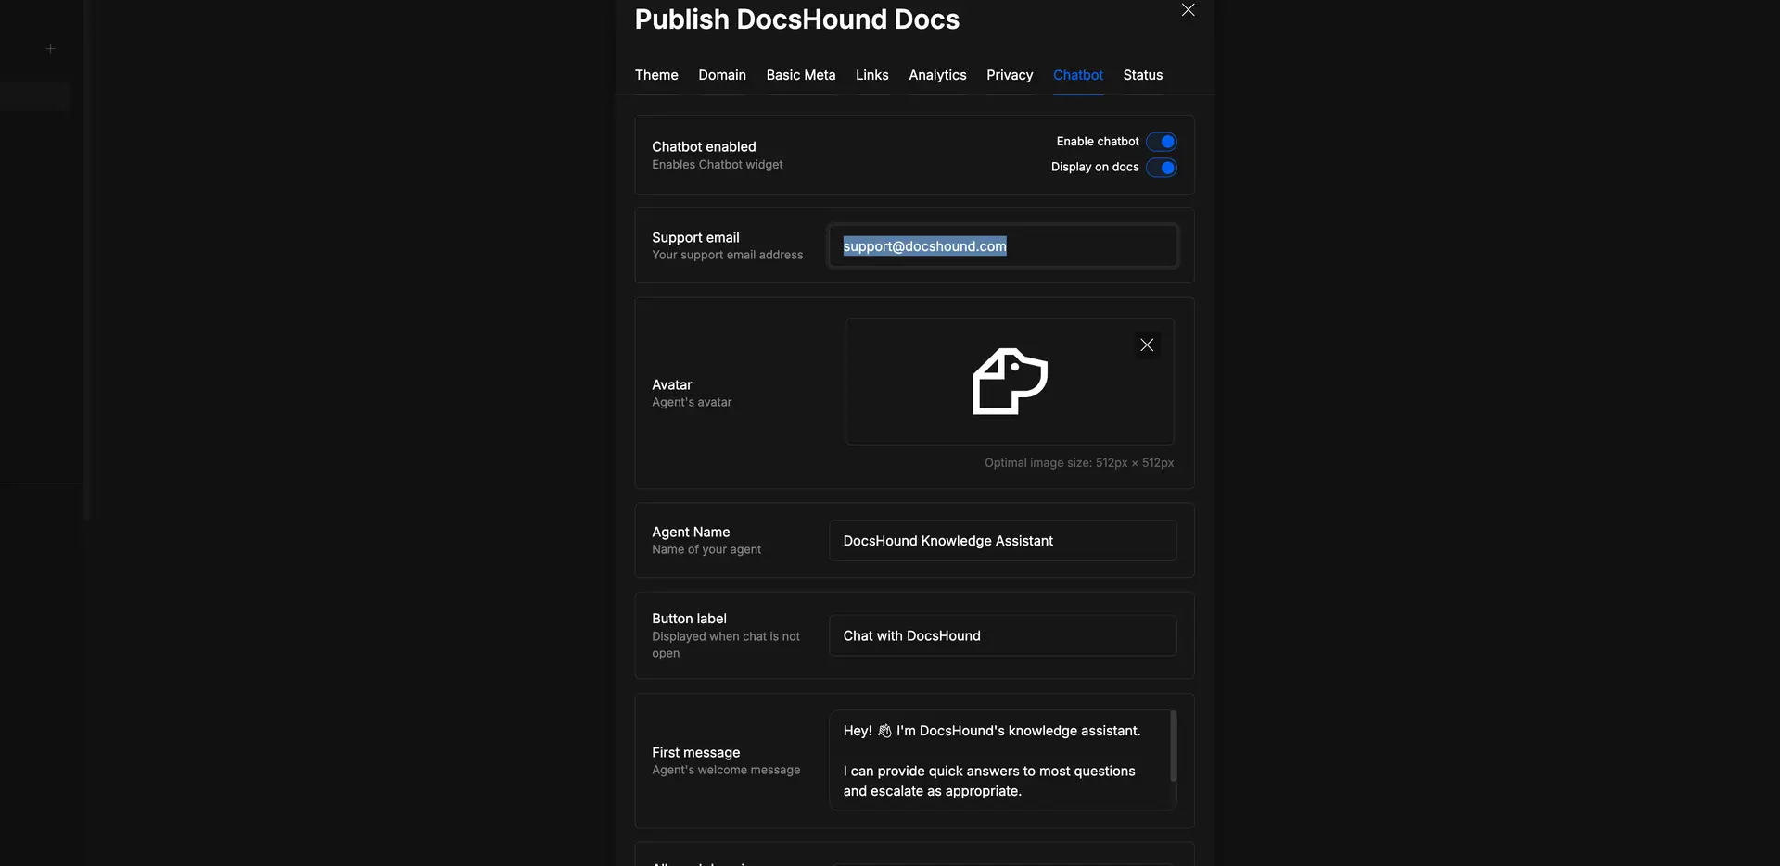Select the Chatbot tab

coord(1078,75)
